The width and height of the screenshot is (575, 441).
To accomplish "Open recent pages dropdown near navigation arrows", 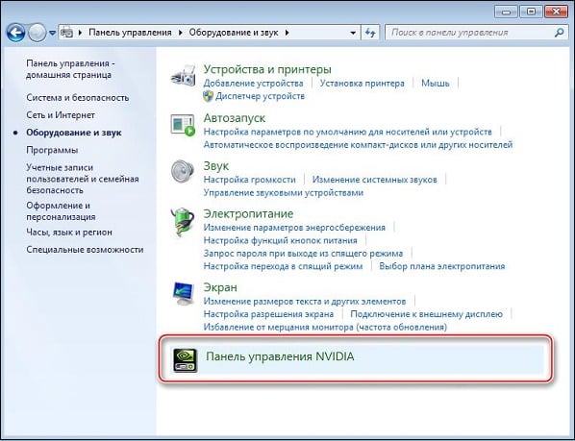I will click(53, 33).
